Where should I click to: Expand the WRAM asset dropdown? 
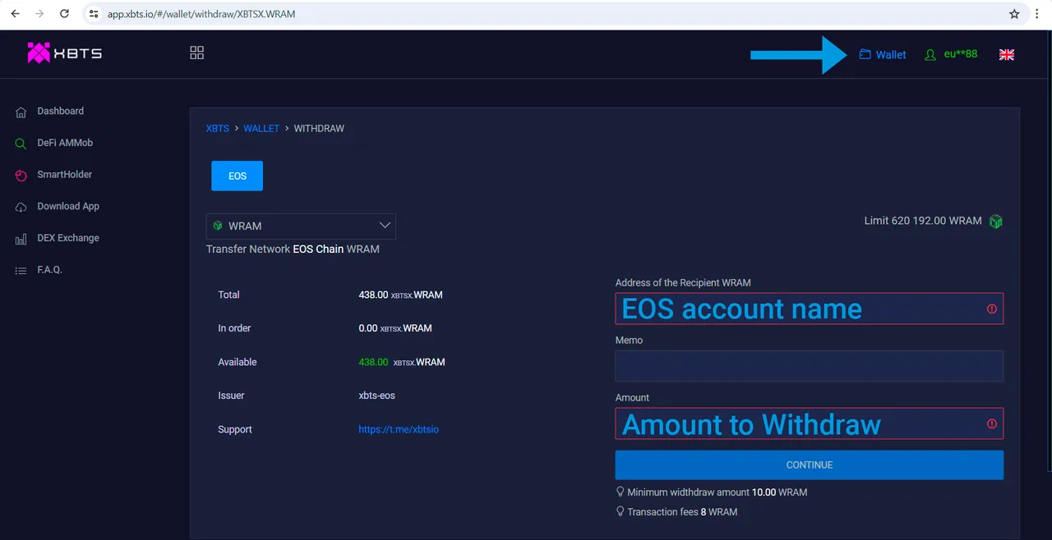click(x=301, y=226)
